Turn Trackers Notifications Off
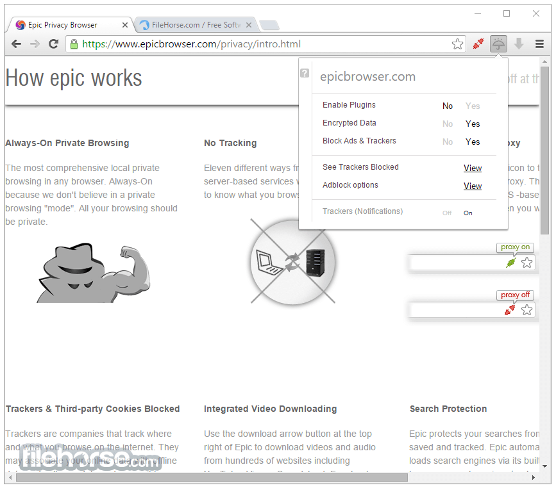This screenshot has height=490, width=556. pyautogui.click(x=447, y=213)
